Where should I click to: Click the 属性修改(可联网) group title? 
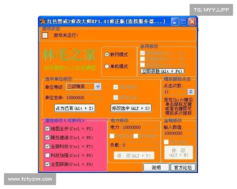coord(64,120)
